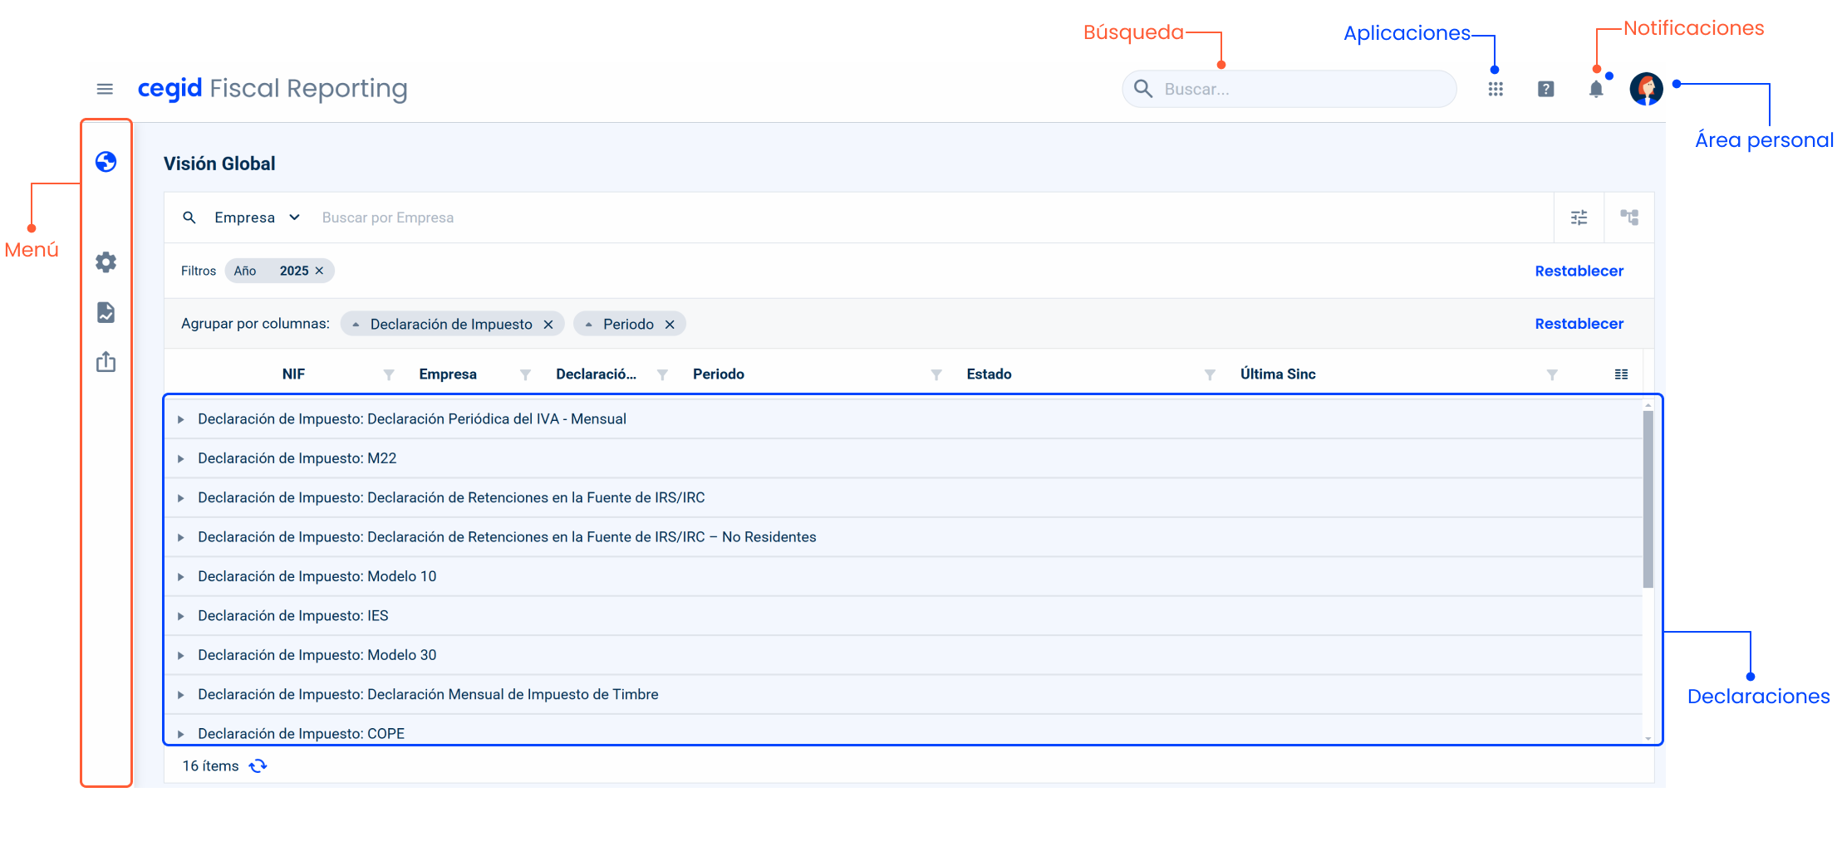Click Restablecer link in Filtros row
Screen dimensions: 1837x846
(x=1579, y=271)
